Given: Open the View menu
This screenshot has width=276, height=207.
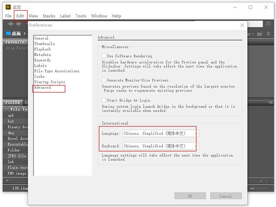Looking at the screenshot, I should tap(33, 16).
